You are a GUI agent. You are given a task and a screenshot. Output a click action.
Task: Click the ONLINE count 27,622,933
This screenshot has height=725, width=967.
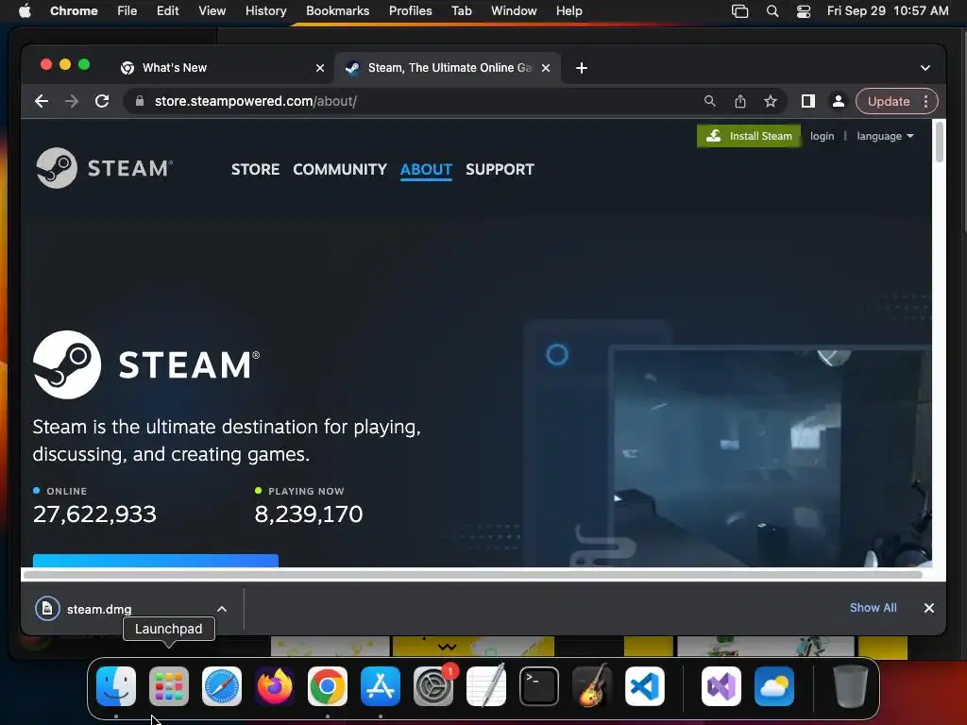94,514
